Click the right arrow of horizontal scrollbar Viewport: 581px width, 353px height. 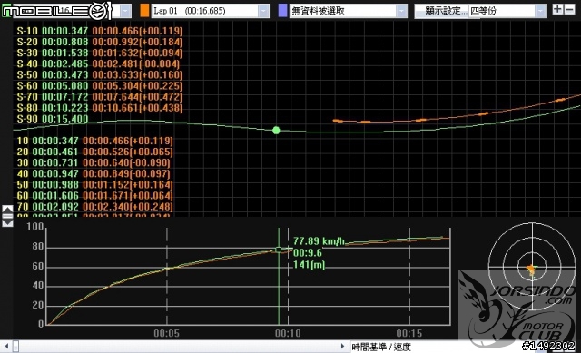[343, 347]
